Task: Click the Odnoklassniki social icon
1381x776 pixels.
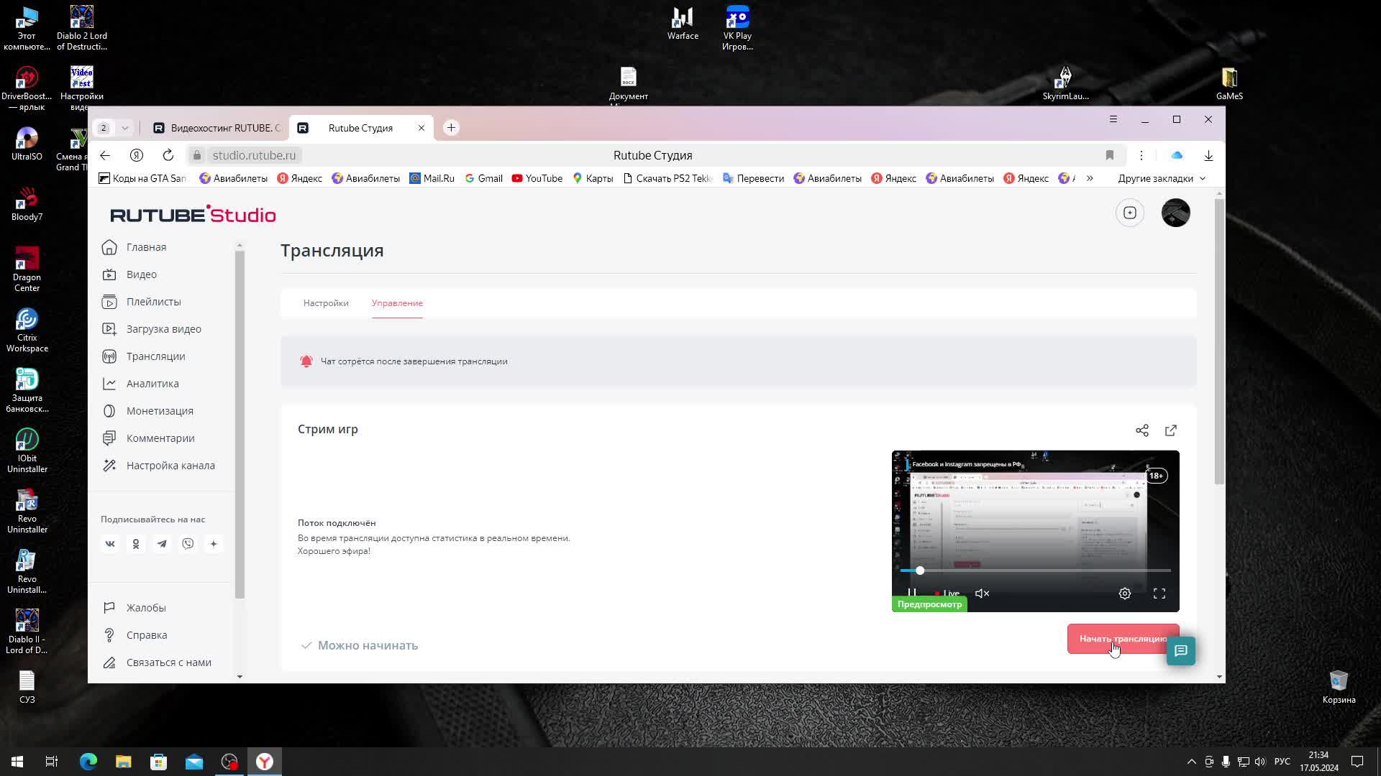Action: point(136,544)
